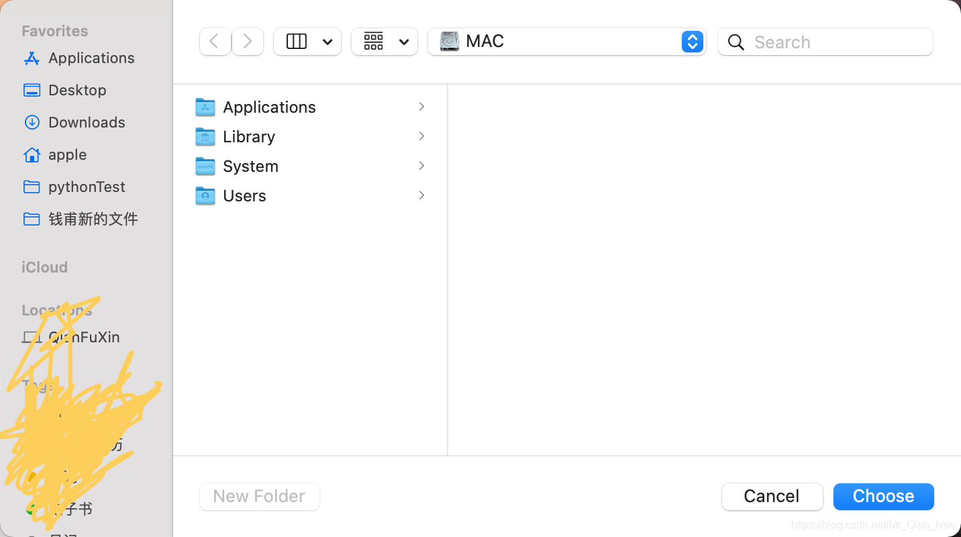Screen dimensions: 961x537
Task: Select Desktop in the Favorites sidebar
Action: point(86,90)
